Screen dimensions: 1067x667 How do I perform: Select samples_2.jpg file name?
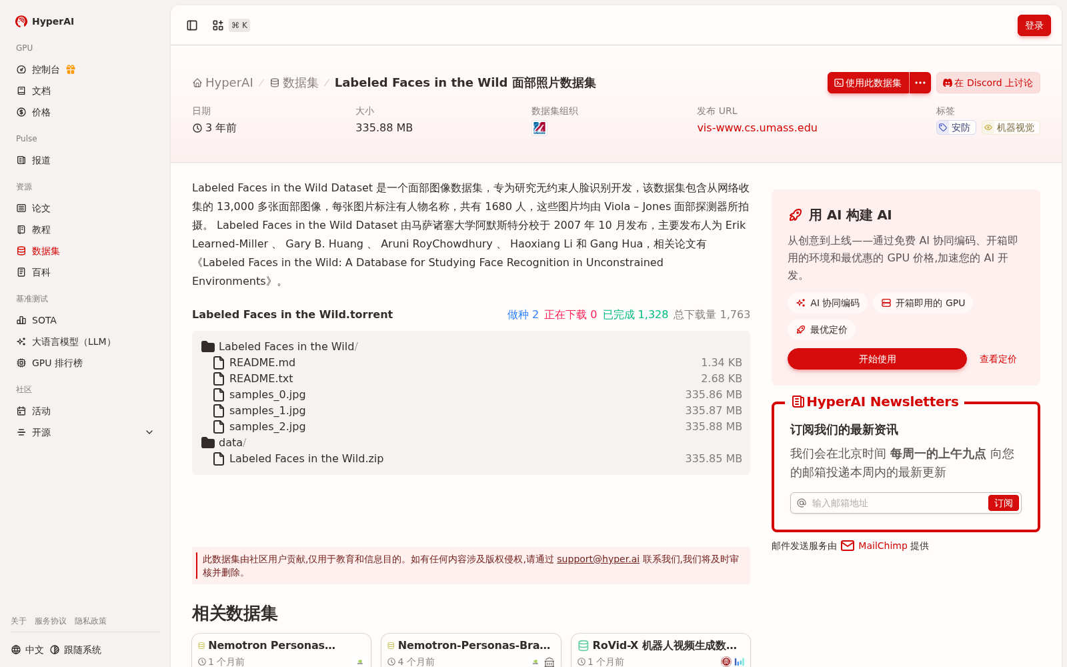[x=267, y=426]
